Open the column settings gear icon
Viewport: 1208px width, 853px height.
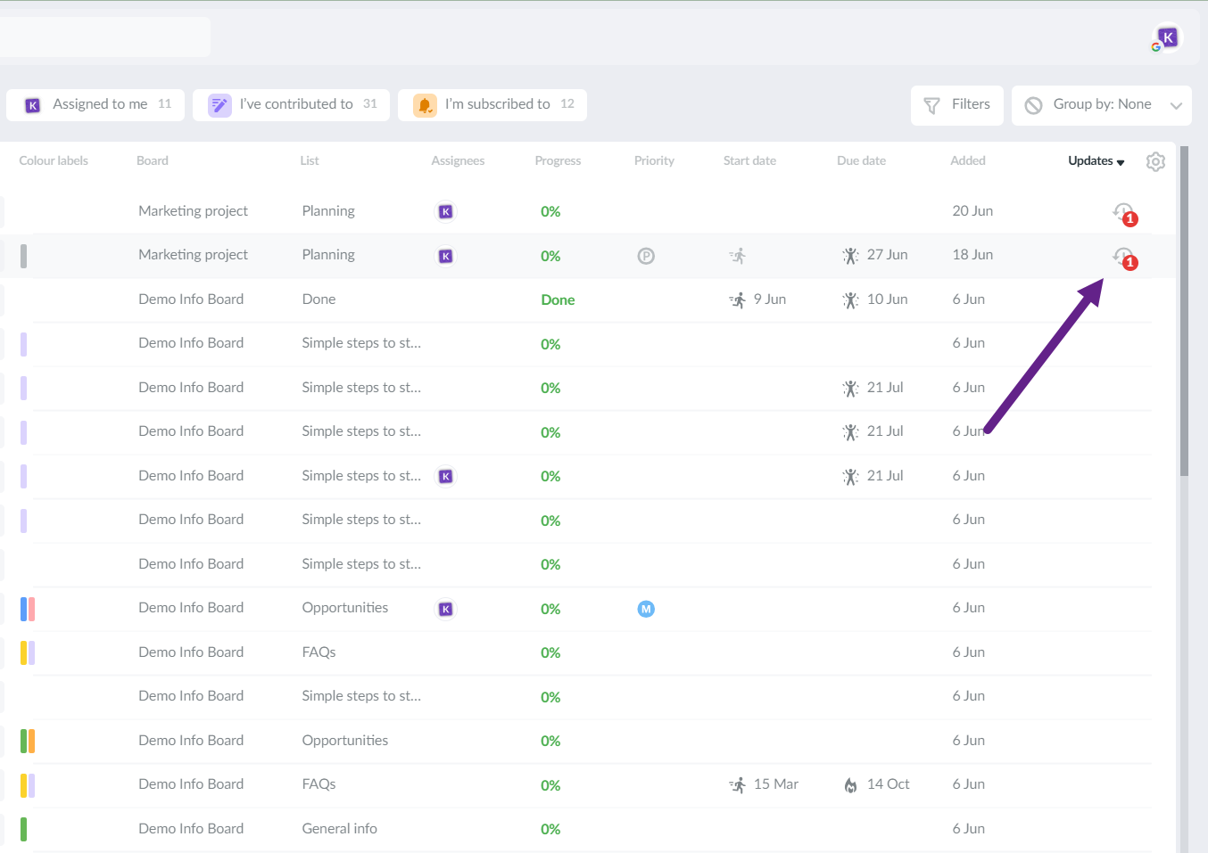tap(1155, 161)
